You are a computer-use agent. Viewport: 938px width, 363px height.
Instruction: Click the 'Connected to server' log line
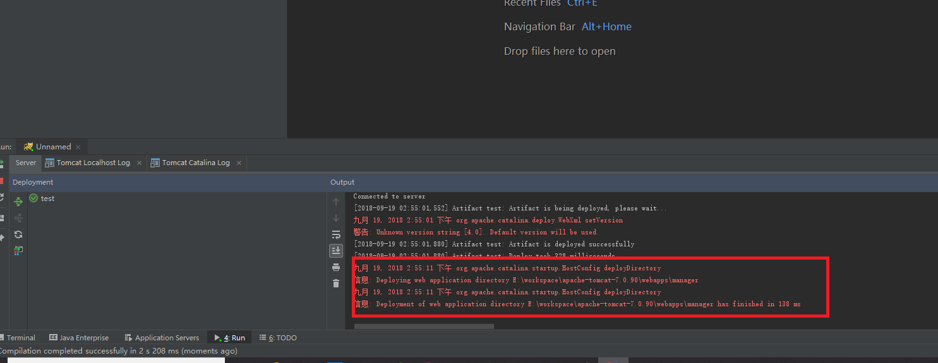pos(389,196)
